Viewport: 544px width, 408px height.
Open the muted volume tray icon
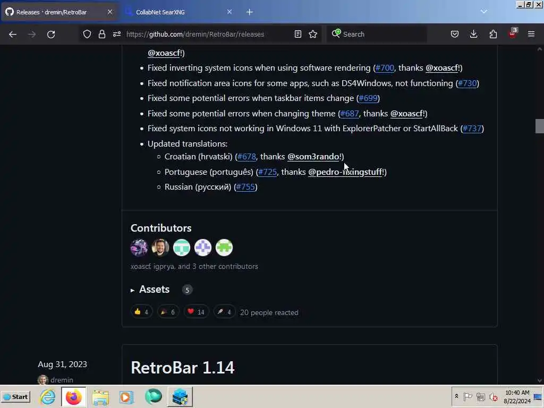493,396
